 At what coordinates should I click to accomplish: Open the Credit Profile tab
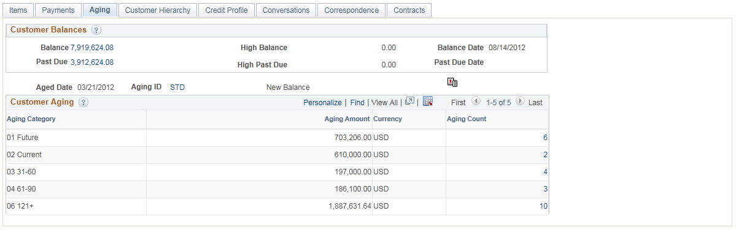pos(227,10)
